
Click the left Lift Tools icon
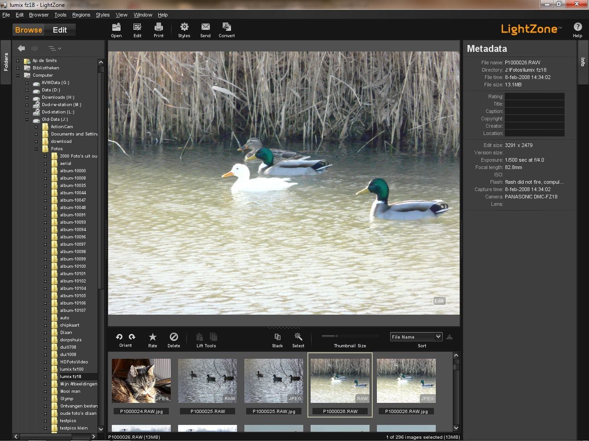[x=200, y=337]
